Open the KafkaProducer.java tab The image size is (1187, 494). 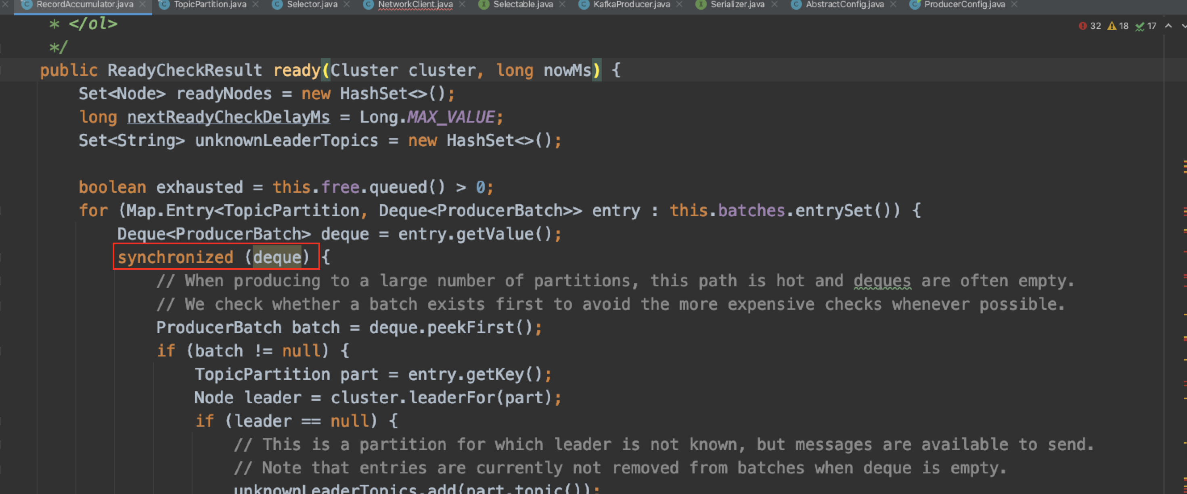[631, 4]
